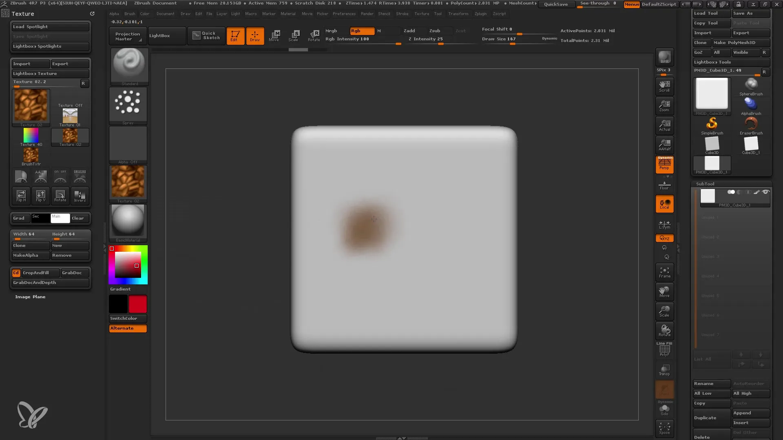Click the Xpose icon
This screenshot has width=783, height=440.
click(664, 428)
